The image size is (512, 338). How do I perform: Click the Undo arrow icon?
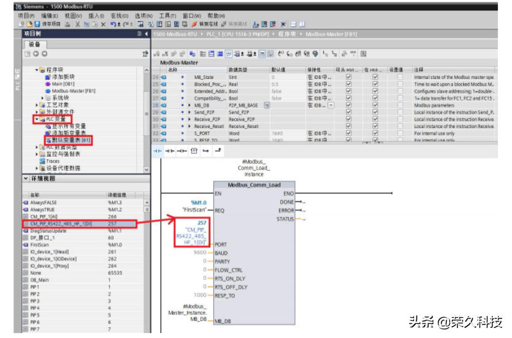tap(113, 24)
